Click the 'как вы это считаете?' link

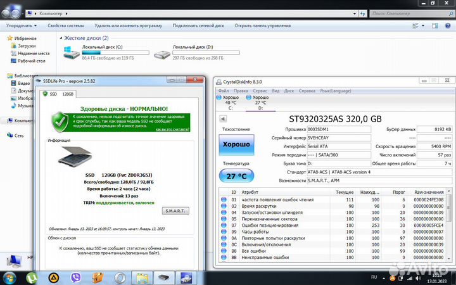tap(172, 129)
